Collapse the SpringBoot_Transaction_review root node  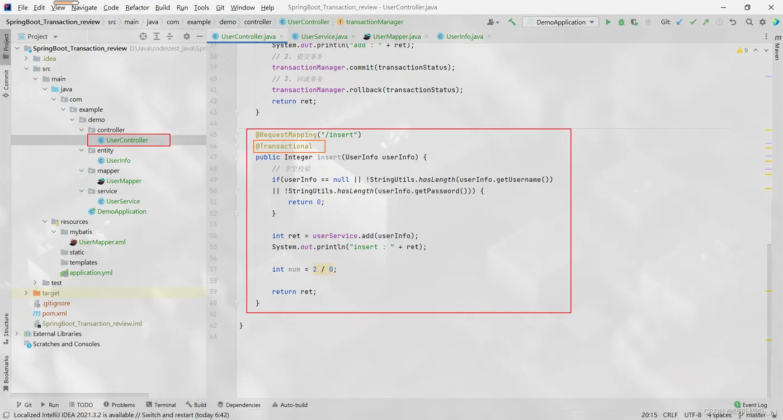click(x=17, y=48)
